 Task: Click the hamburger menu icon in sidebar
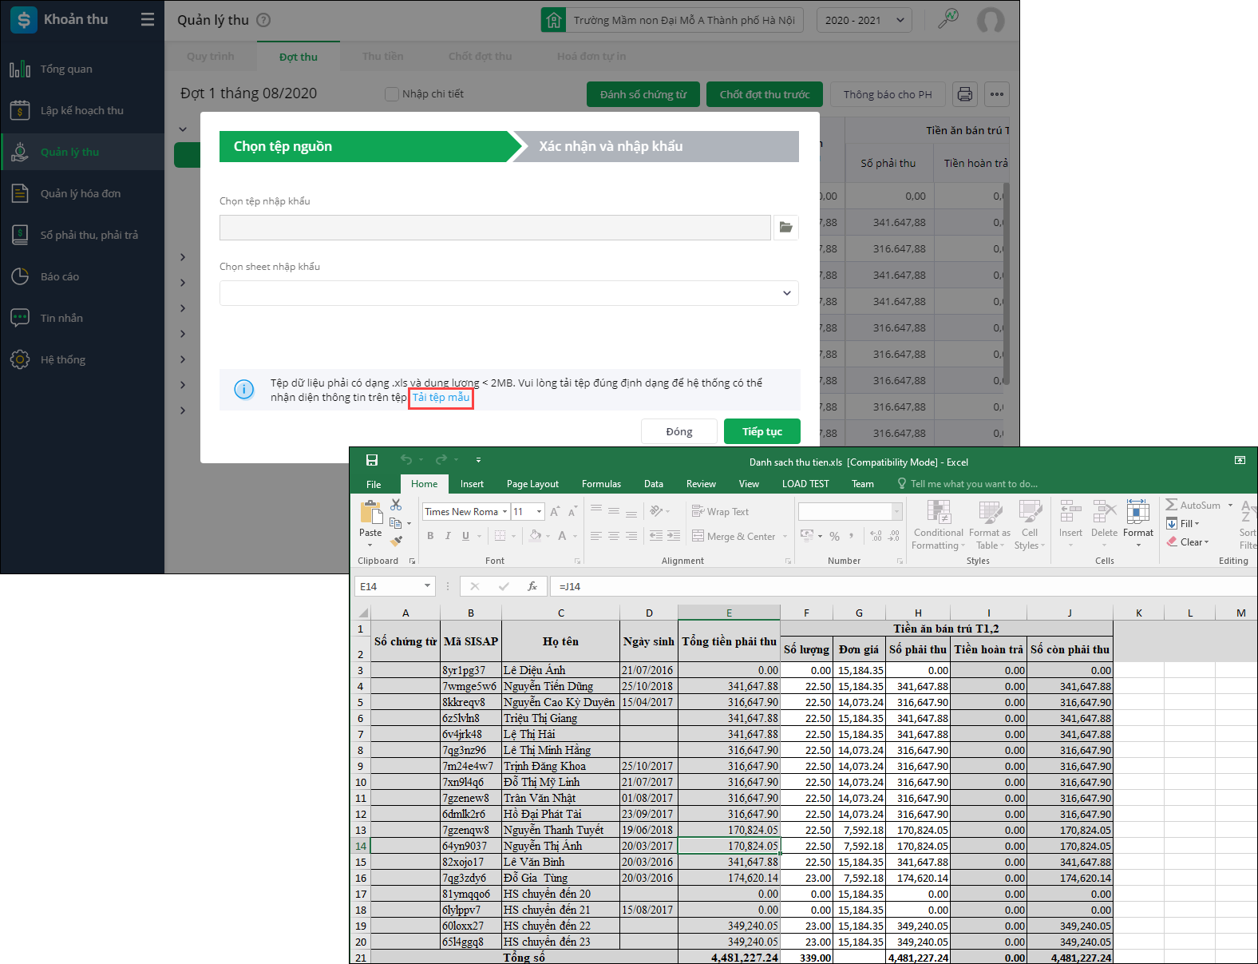click(x=148, y=19)
